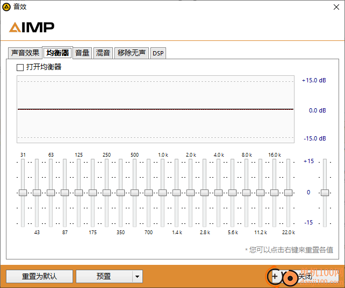Close the 音效 window with the X
This screenshot has width=345, height=288.
336,7
